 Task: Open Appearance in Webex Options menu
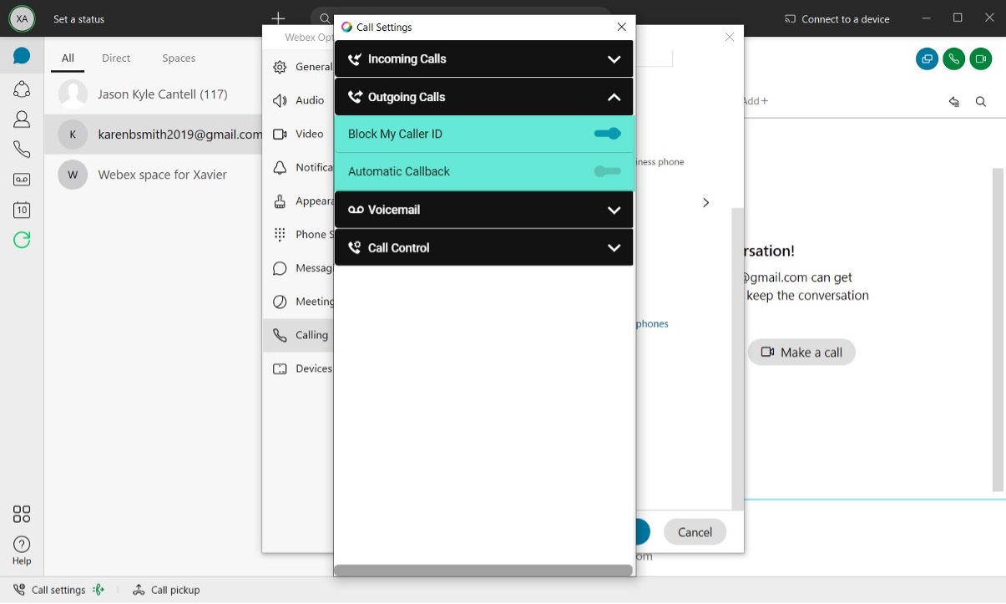pos(298,200)
